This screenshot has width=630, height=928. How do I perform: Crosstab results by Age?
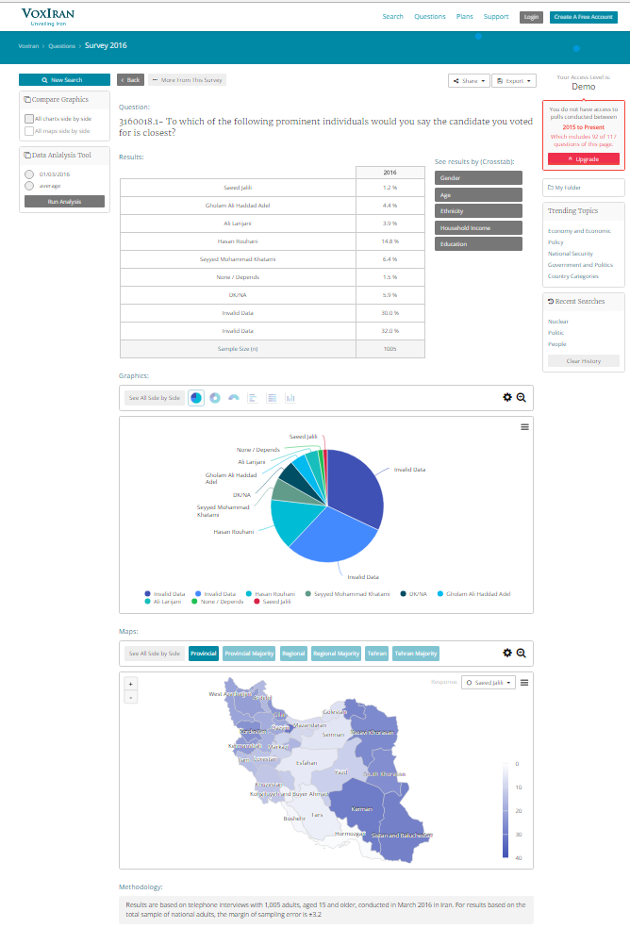(x=478, y=194)
